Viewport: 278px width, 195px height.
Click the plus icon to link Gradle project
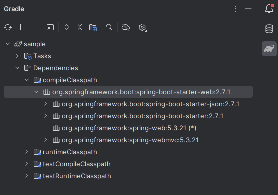[x=21, y=27]
